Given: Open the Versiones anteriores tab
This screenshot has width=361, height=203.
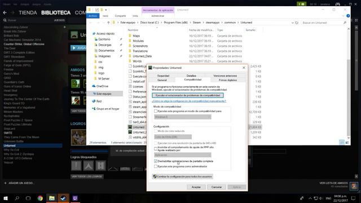Looking at the screenshot, I should [225, 76].
